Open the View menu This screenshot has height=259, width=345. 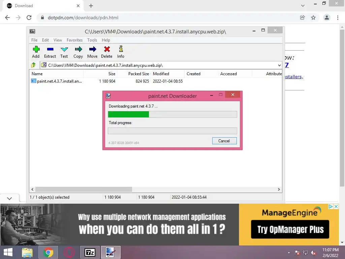58,40
